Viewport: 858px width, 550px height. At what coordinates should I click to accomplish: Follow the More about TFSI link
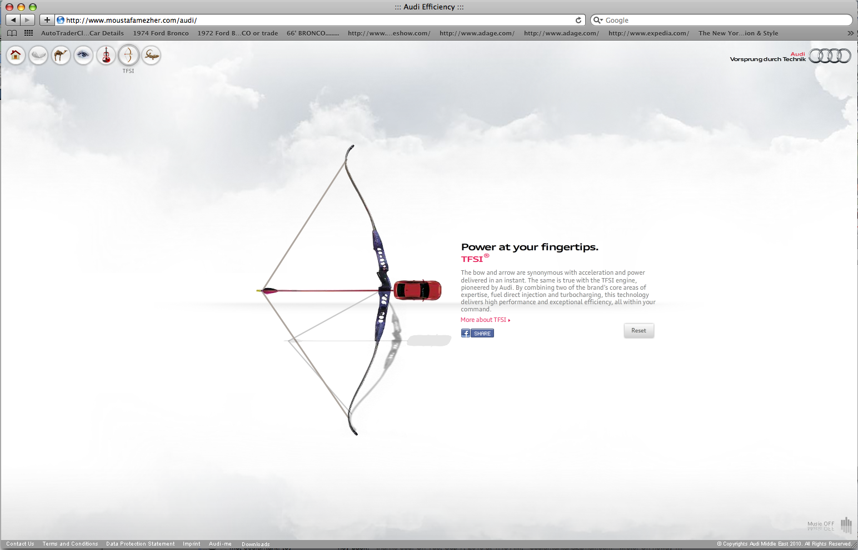(485, 320)
